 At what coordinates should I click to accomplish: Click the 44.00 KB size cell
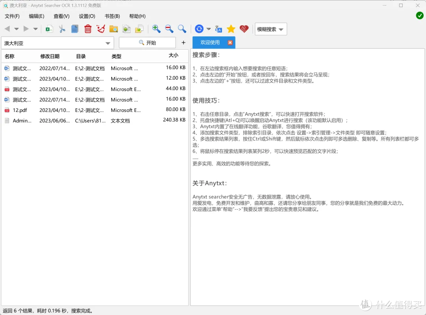click(x=176, y=88)
